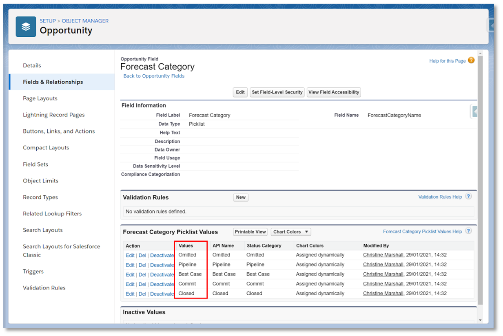The height and width of the screenshot is (336, 503).
Task: Create a New validation rule
Action: click(241, 198)
